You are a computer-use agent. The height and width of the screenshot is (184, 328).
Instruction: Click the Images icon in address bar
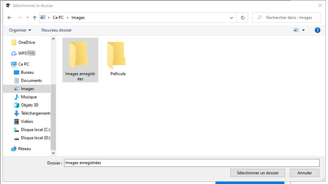pos(43,18)
